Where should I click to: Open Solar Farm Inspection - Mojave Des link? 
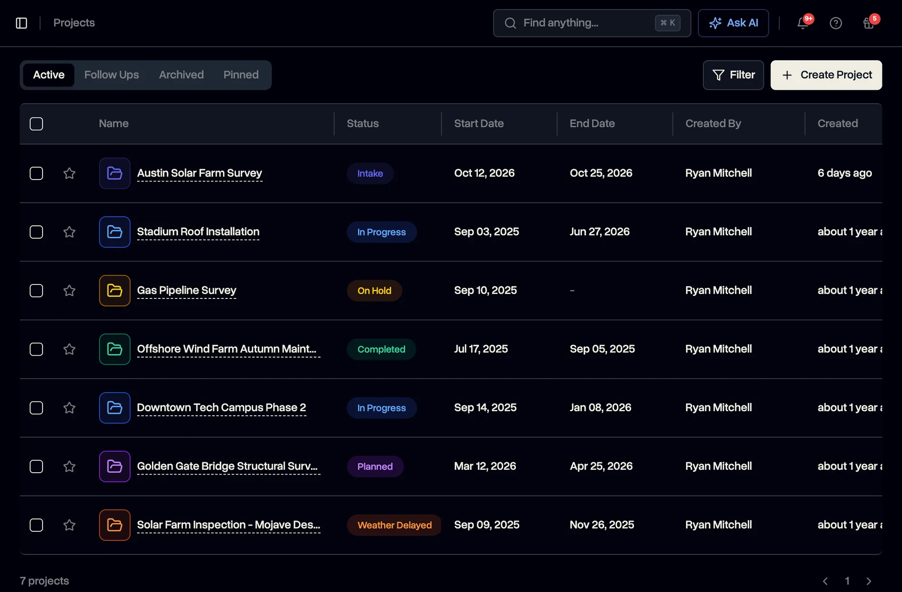tap(228, 525)
